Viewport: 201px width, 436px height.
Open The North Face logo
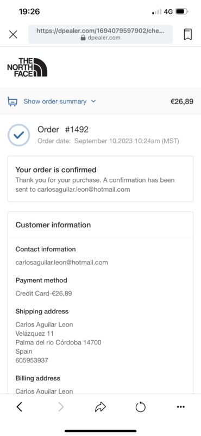pos(27,67)
